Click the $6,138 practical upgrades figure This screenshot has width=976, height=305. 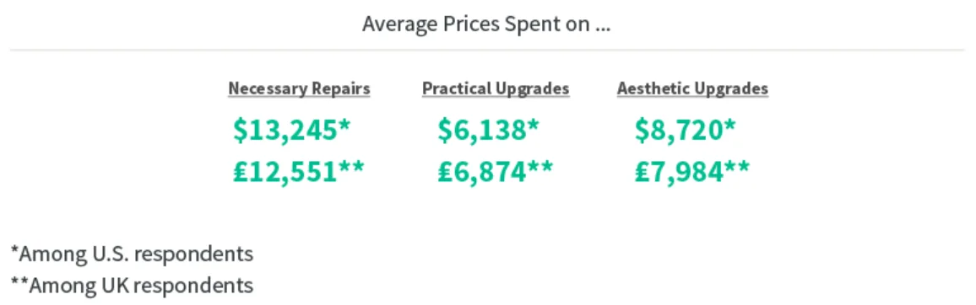pos(482,129)
